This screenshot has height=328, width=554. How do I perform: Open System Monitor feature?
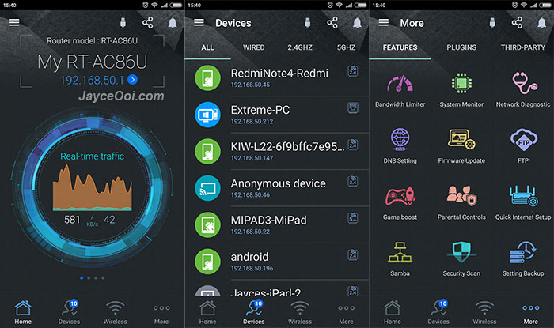click(461, 91)
